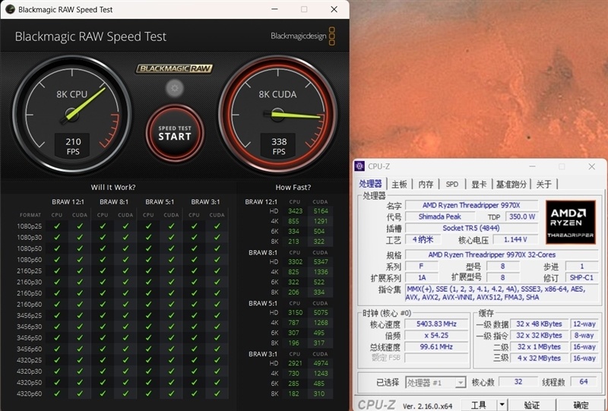Switch to the 显卡 tab
Image resolution: width=608 pixels, height=411 pixels.
(478, 184)
